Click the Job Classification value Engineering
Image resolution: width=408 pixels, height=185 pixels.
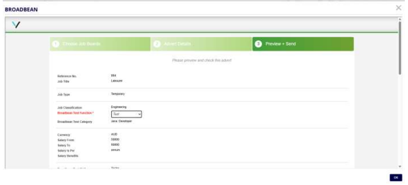(x=119, y=107)
